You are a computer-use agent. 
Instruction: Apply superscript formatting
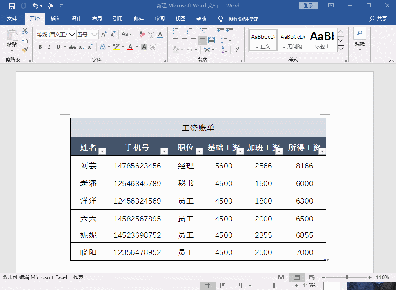(x=89, y=47)
